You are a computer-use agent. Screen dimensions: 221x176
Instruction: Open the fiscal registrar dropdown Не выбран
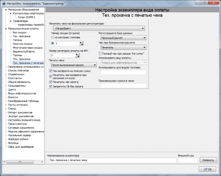point(99,28)
